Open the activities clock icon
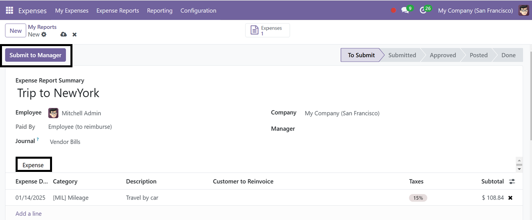Viewport: 532px width, 220px height. pyautogui.click(x=423, y=10)
